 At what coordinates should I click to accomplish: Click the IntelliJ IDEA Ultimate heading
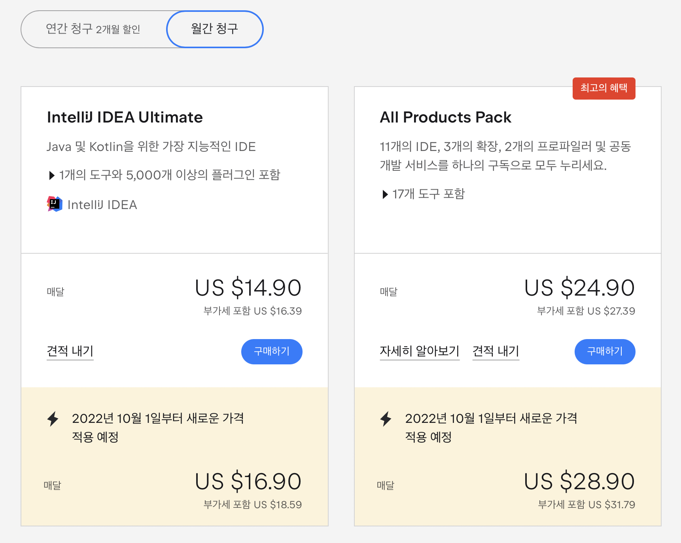125,117
